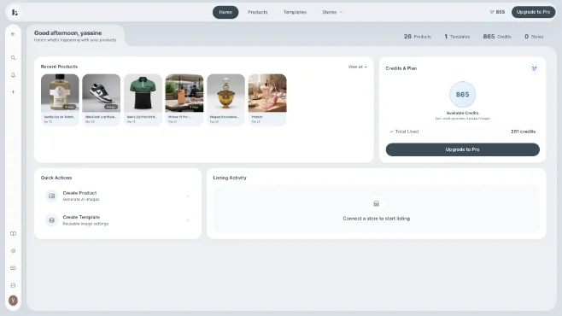Open the pink drink 'Product' thumbnail
The height and width of the screenshot is (316, 562).
tap(267, 100)
